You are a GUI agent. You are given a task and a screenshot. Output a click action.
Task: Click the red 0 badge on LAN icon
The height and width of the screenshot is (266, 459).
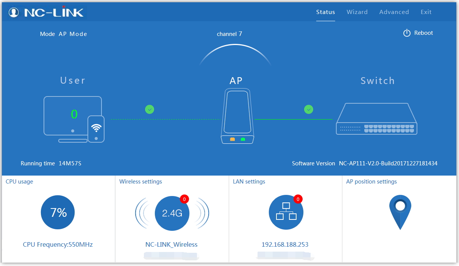298,199
